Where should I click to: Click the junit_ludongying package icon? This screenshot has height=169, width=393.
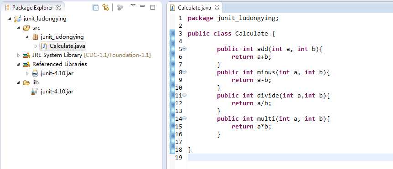coord(36,37)
